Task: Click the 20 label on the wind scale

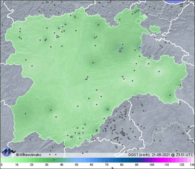Action: click(32, 165)
